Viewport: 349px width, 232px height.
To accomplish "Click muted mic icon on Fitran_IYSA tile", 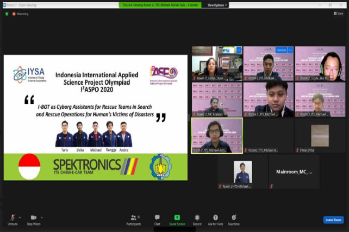I will [297, 151].
